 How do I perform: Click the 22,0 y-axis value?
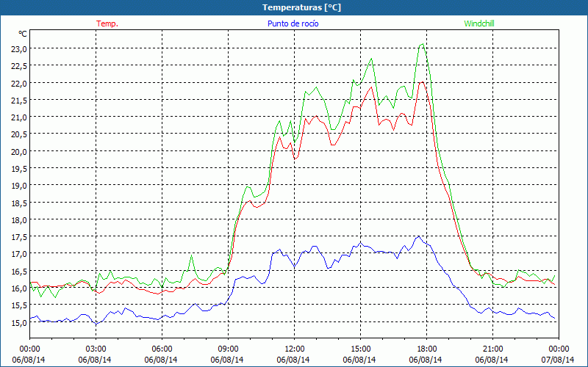click(19, 83)
